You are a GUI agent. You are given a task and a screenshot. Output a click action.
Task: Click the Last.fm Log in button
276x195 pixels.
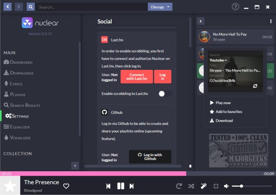pyautogui.click(x=163, y=77)
